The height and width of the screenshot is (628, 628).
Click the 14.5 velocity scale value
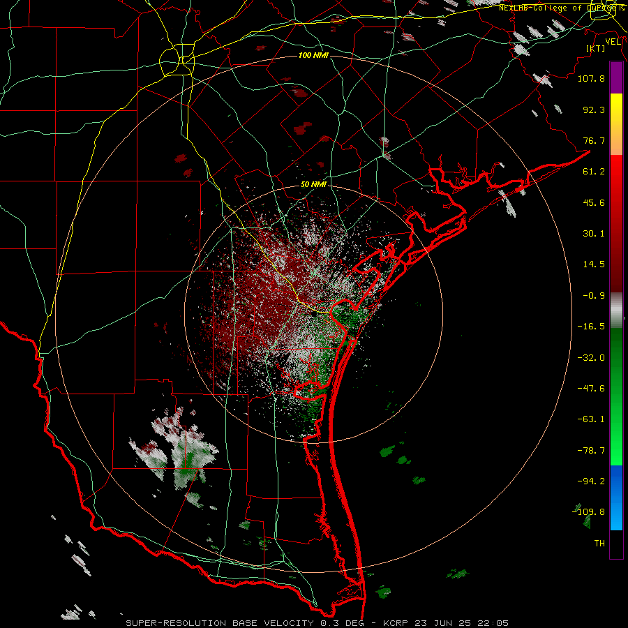(x=594, y=264)
